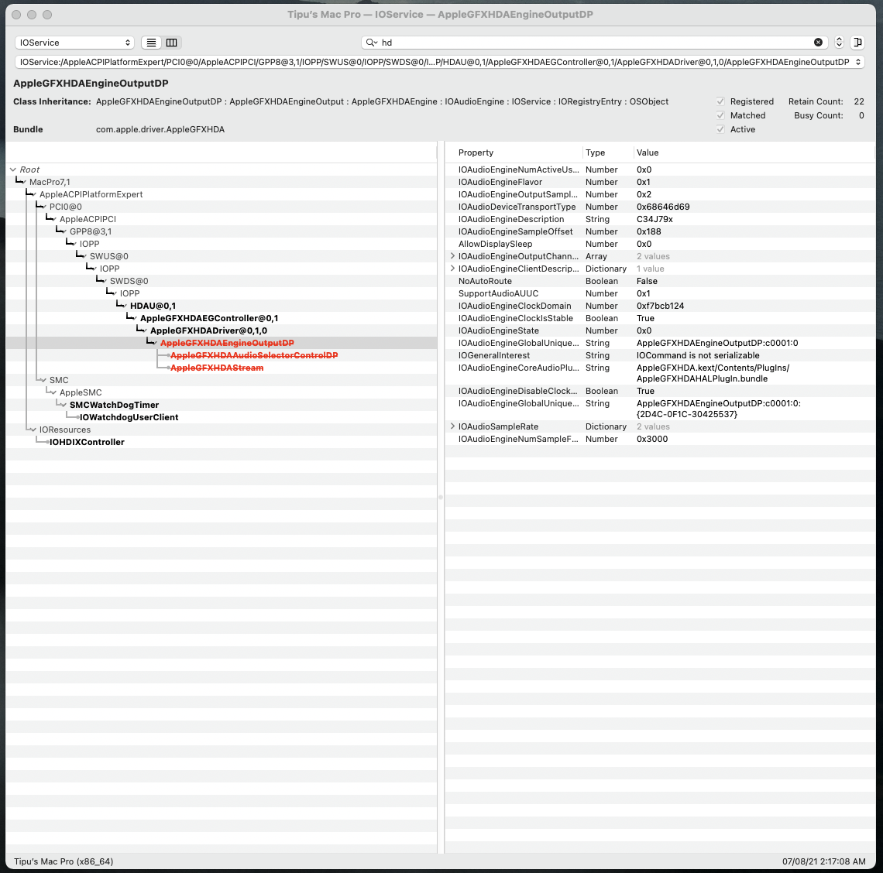Click the search result navigation stepper

point(839,43)
